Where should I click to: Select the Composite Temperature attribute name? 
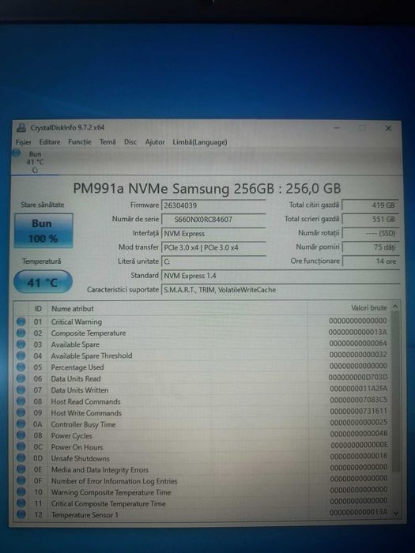[89, 333]
